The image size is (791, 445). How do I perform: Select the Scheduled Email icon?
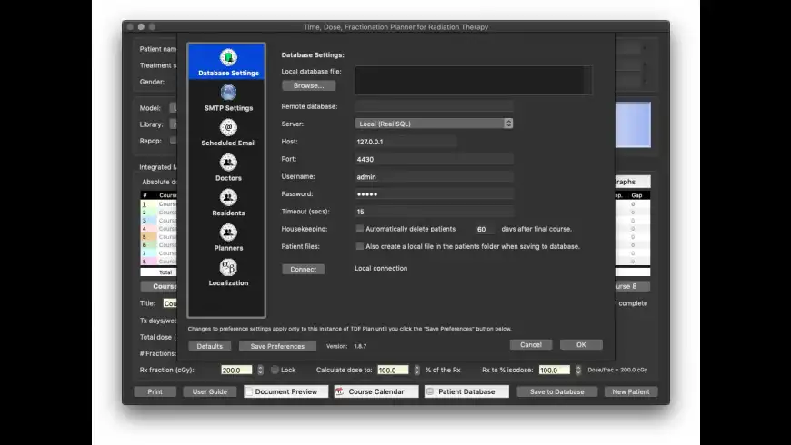point(228,127)
